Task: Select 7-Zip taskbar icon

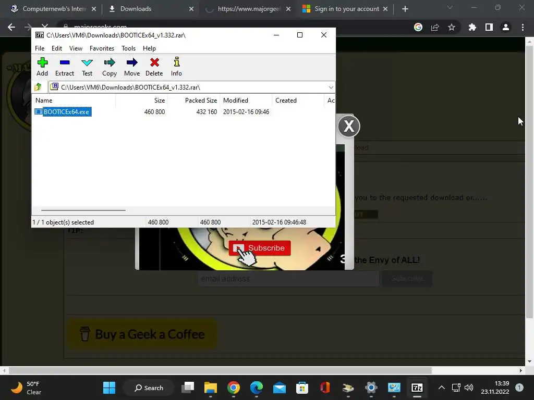Action: [417, 387]
